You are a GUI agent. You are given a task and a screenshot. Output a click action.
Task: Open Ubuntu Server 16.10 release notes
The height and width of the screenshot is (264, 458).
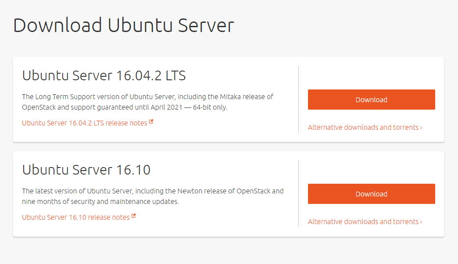click(x=76, y=218)
